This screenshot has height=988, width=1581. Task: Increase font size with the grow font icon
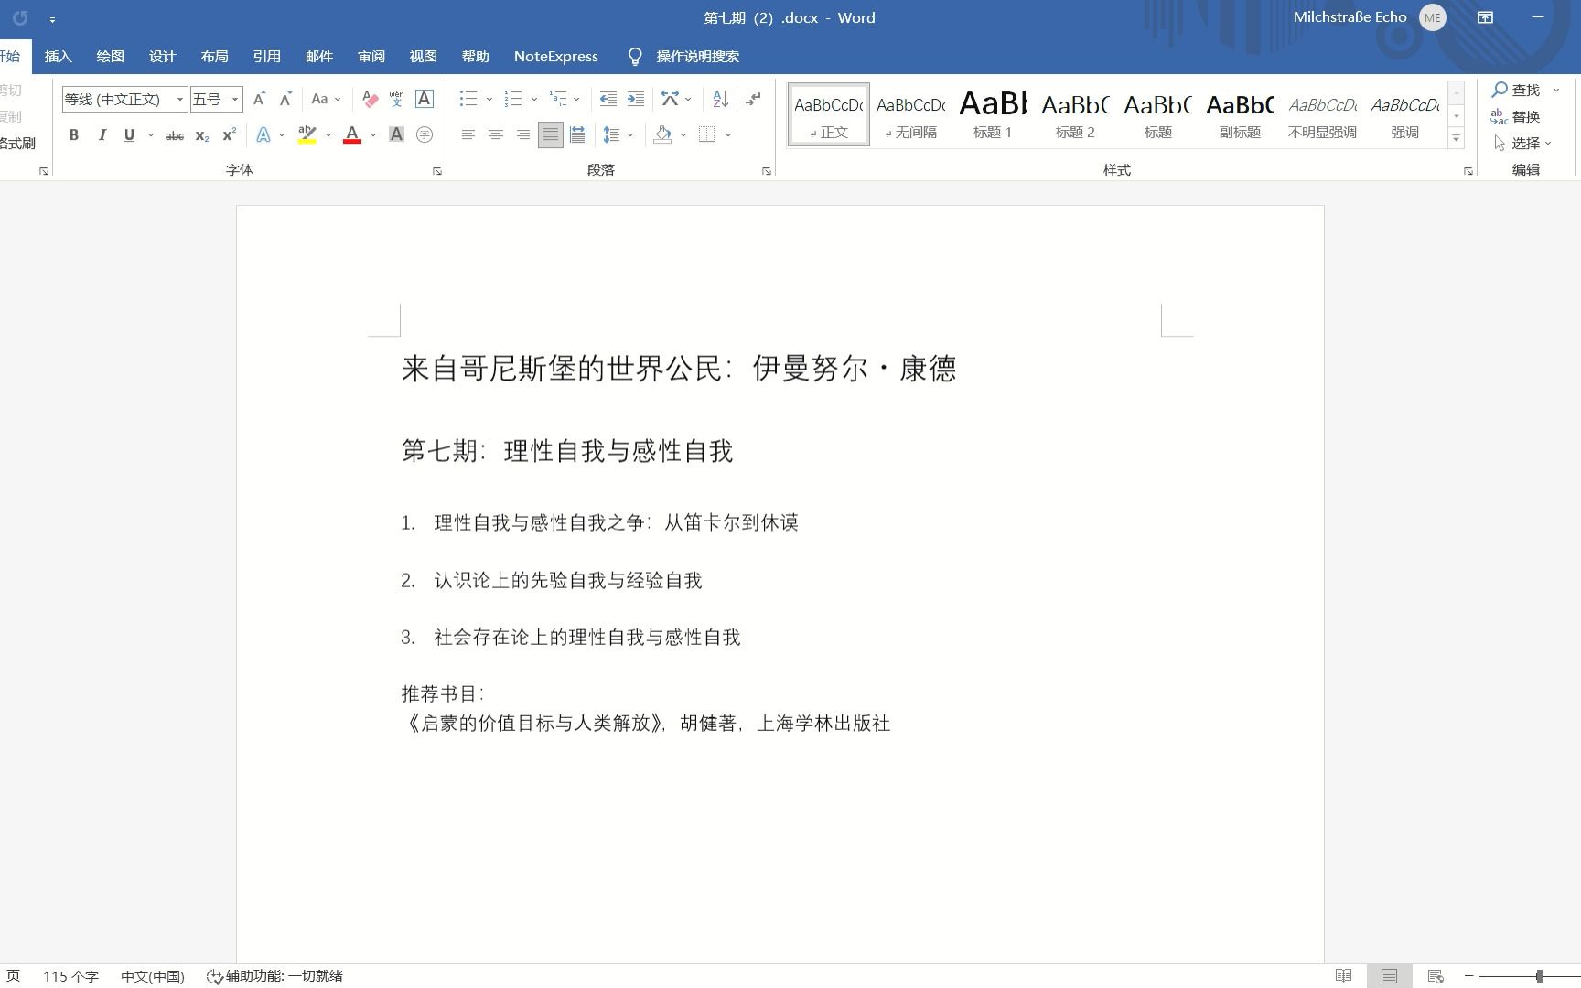point(259,99)
